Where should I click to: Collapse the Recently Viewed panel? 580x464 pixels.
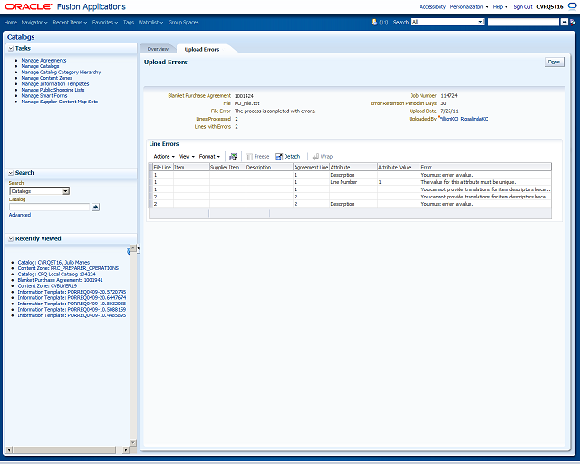pos(11,238)
